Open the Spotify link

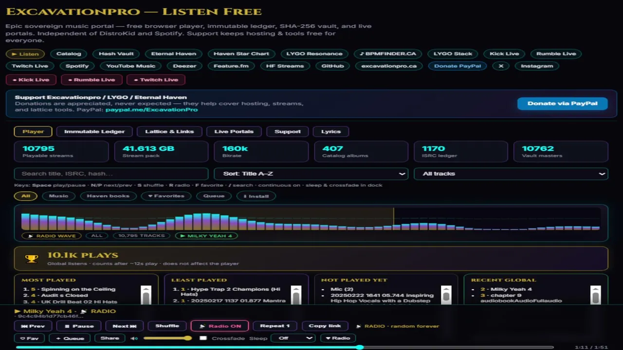(77, 66)
